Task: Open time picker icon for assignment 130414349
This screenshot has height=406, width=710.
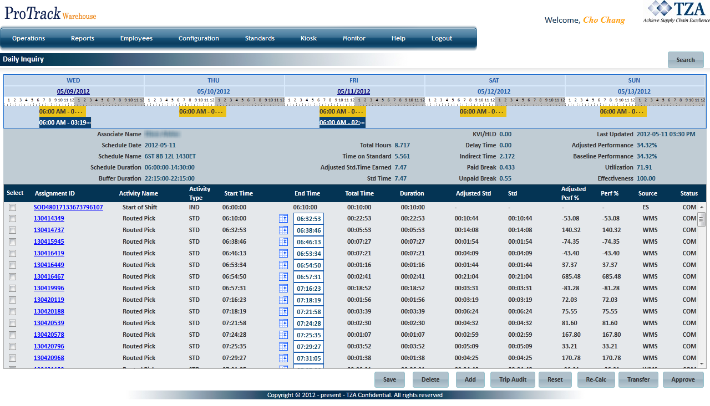Action: pyautogui.click(x=283, y=219)
